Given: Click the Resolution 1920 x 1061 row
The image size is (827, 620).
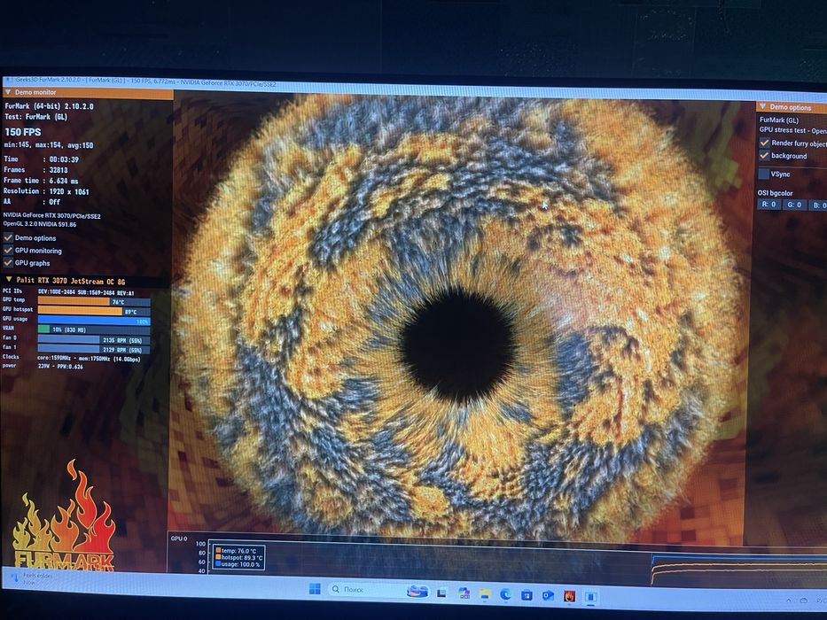Looking at the screenshot, I should [46, 191].
